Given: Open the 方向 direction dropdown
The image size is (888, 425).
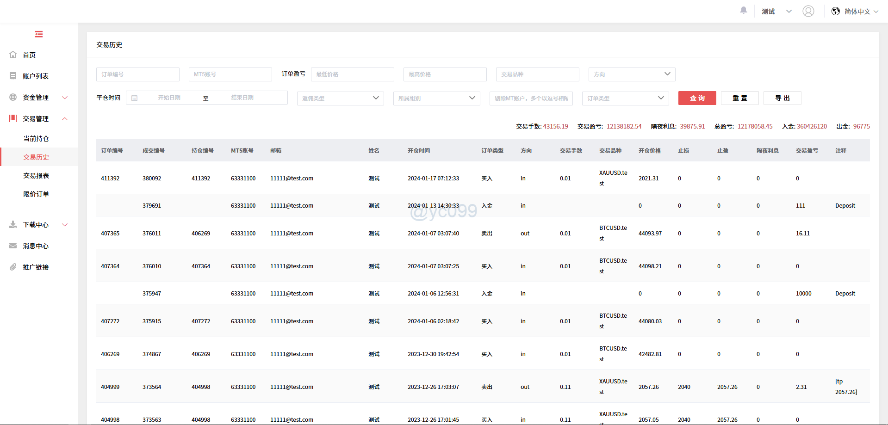Looking at the screenshot, I should pyautogui.click(x=631, y=74).
